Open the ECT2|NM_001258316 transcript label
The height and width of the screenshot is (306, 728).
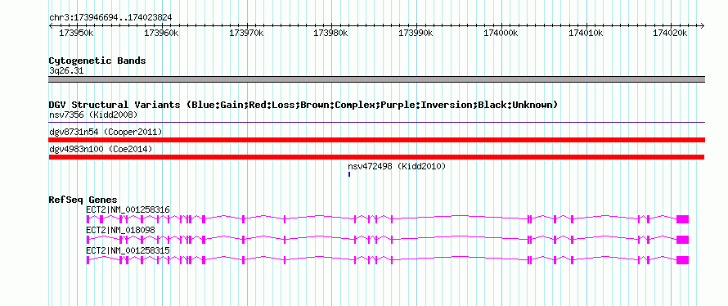tap(128, 210)
